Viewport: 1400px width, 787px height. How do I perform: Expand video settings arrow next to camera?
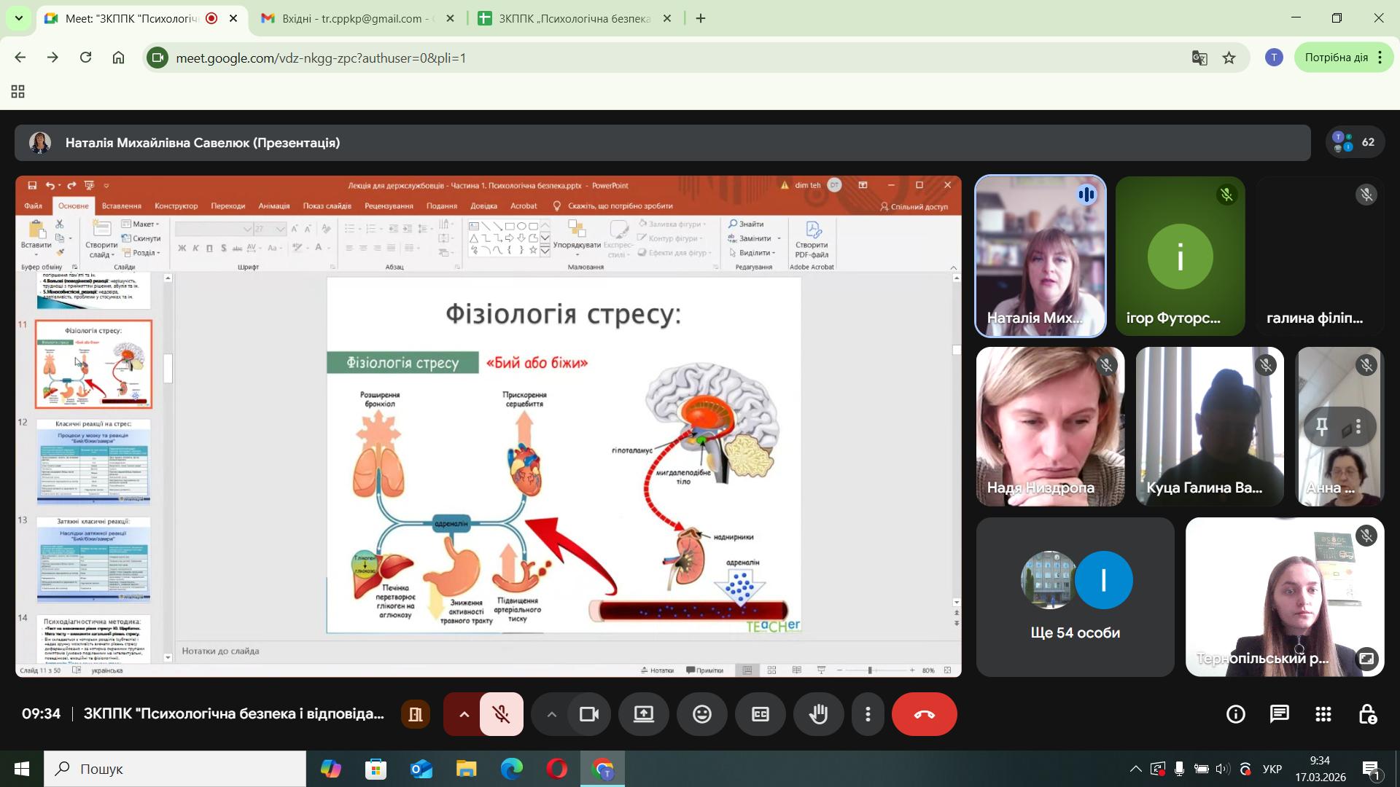552,714
